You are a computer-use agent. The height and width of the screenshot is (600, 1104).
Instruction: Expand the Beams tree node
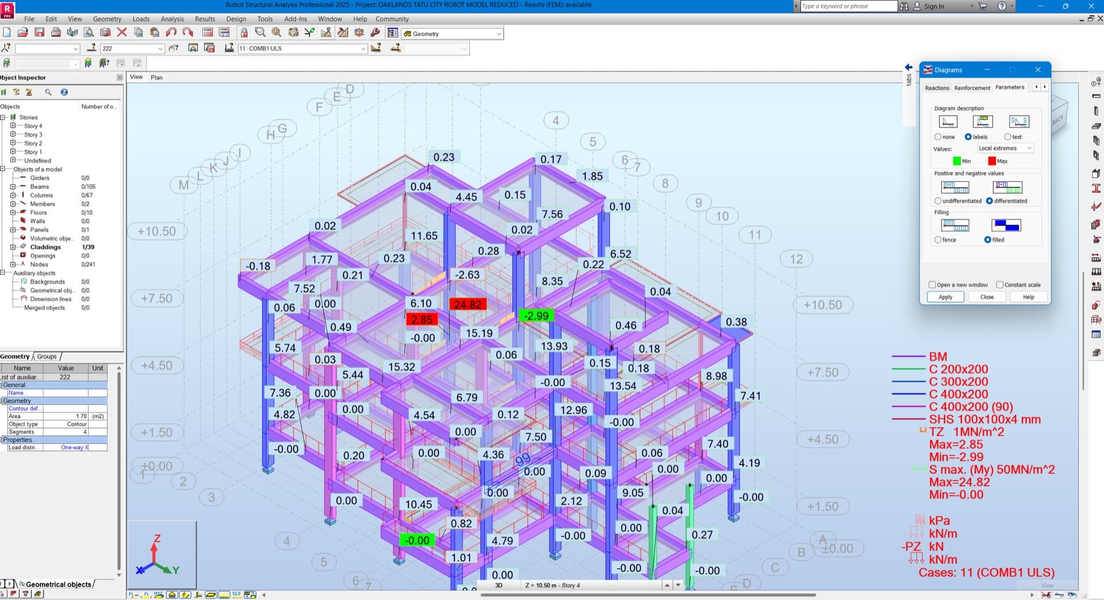[13, 186]
